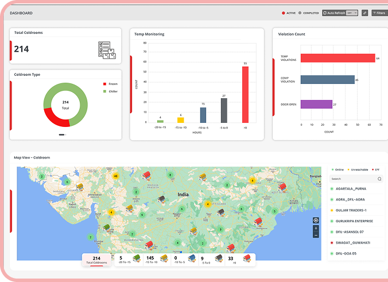Click the Total Coldrooms checklist icon

[x=106, y=50]
